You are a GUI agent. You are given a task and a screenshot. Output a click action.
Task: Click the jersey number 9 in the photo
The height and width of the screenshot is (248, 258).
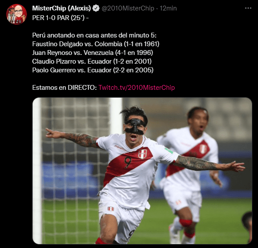point(127,162)
